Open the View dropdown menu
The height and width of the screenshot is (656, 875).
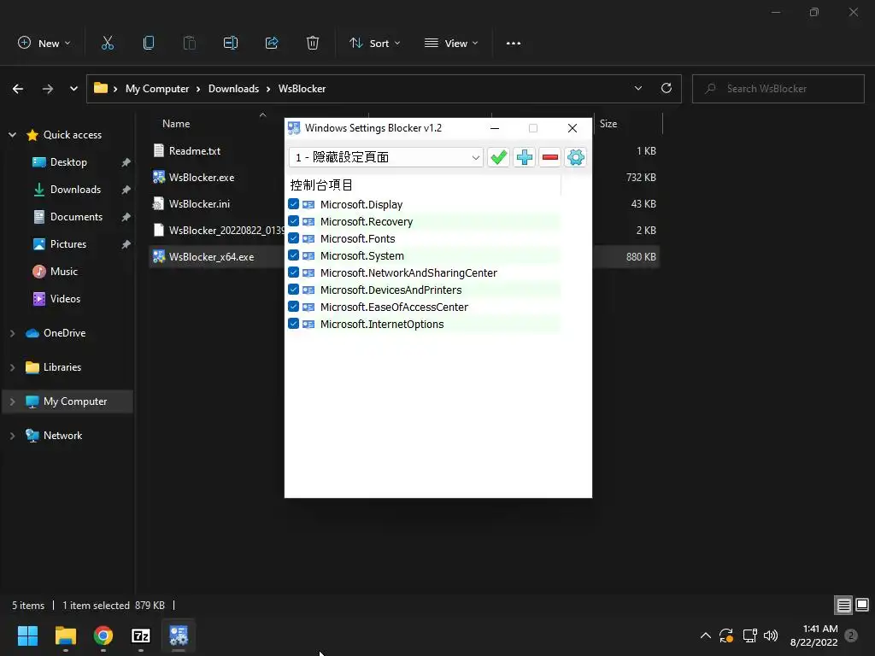451,43
